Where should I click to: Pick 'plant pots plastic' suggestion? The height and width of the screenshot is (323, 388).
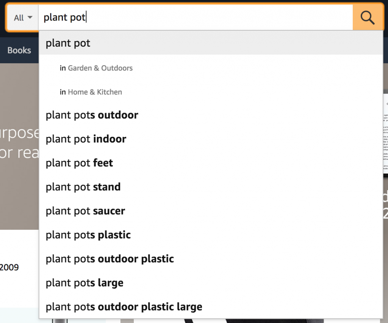(x=88, y=235)
